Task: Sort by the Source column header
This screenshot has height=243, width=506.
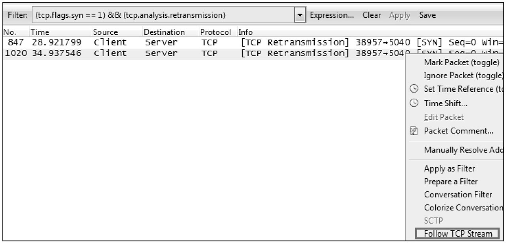Action: click(105, 32)
